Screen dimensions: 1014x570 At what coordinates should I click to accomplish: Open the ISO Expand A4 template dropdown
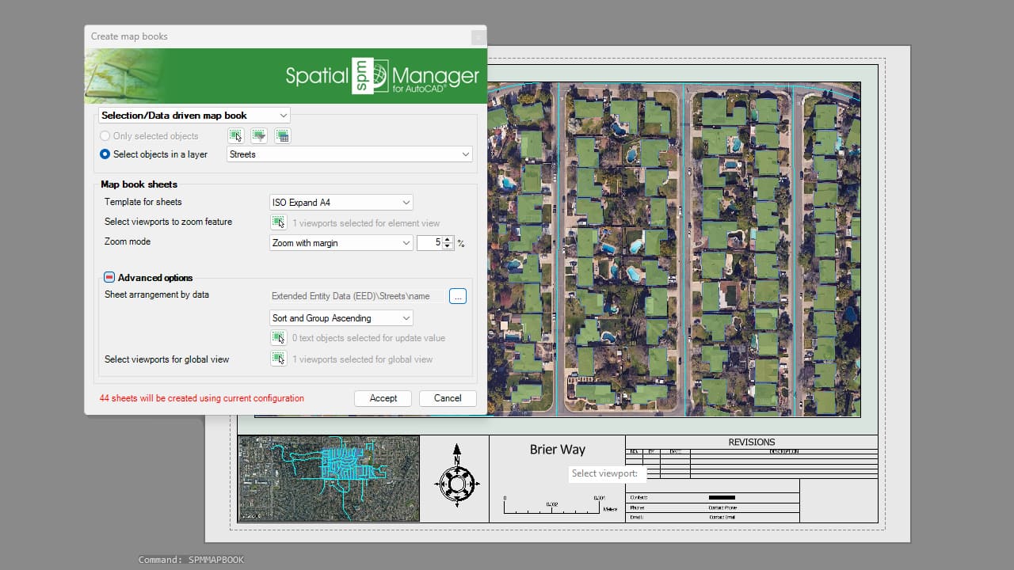[x=341, y=203]
